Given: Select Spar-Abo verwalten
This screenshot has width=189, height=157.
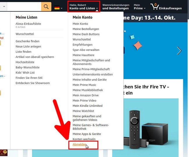Looking at the screenshot, I should [x=86, y=50].
